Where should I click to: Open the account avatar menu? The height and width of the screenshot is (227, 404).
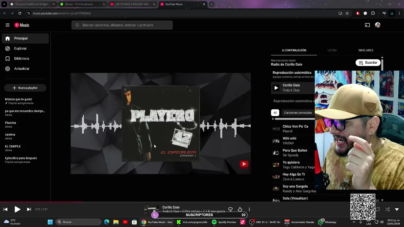tap(377, 25)
